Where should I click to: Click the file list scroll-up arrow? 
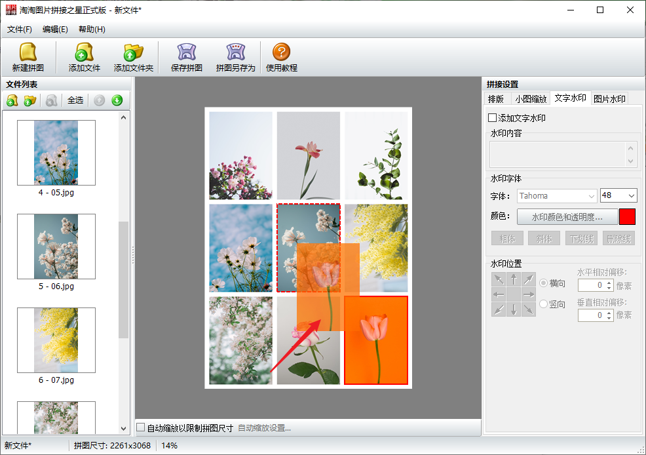pyautogui.click(x=123, y=117)
